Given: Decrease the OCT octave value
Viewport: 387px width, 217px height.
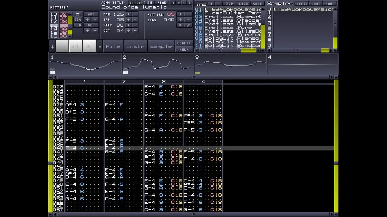Looking at the screenshot, I should coord(135,31).
